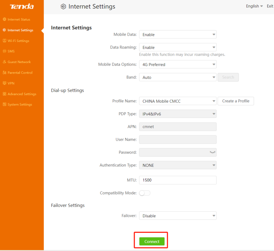274x251 pixels.
Task: Click the Advanced Settings grid icon
Action: point(4,94)
